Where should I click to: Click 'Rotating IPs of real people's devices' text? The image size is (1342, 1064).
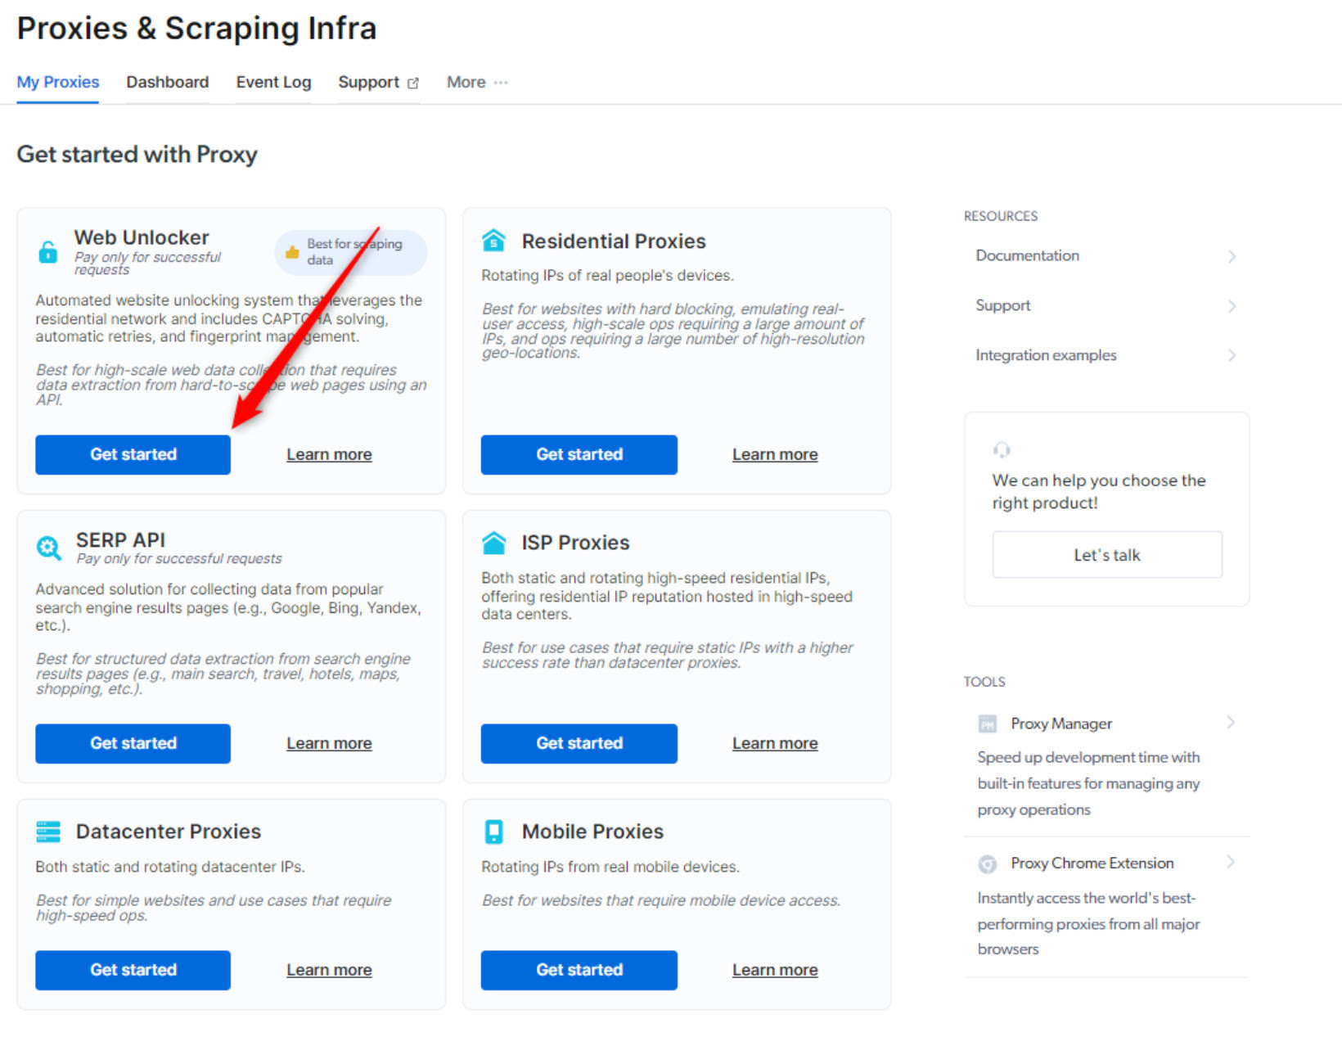coord(607,276)
